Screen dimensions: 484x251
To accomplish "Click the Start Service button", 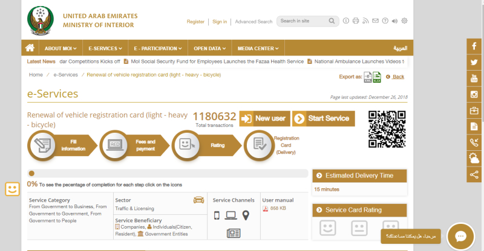I will (323, 118).
